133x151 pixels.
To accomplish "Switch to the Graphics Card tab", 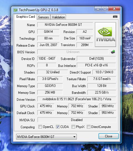I will (26, 17).
